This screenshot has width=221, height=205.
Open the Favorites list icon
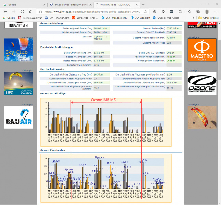coord(190,12)
